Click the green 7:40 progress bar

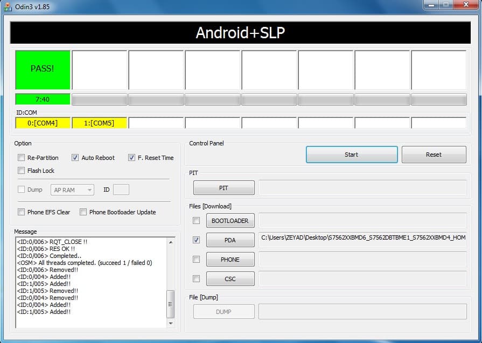click(x=43, y=99)
